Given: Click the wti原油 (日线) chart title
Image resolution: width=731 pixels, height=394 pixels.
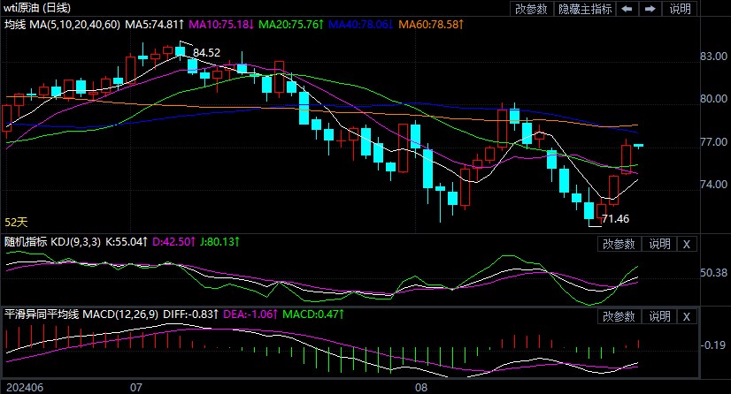Looking at the screenshot, I should (x=37, y=8).
